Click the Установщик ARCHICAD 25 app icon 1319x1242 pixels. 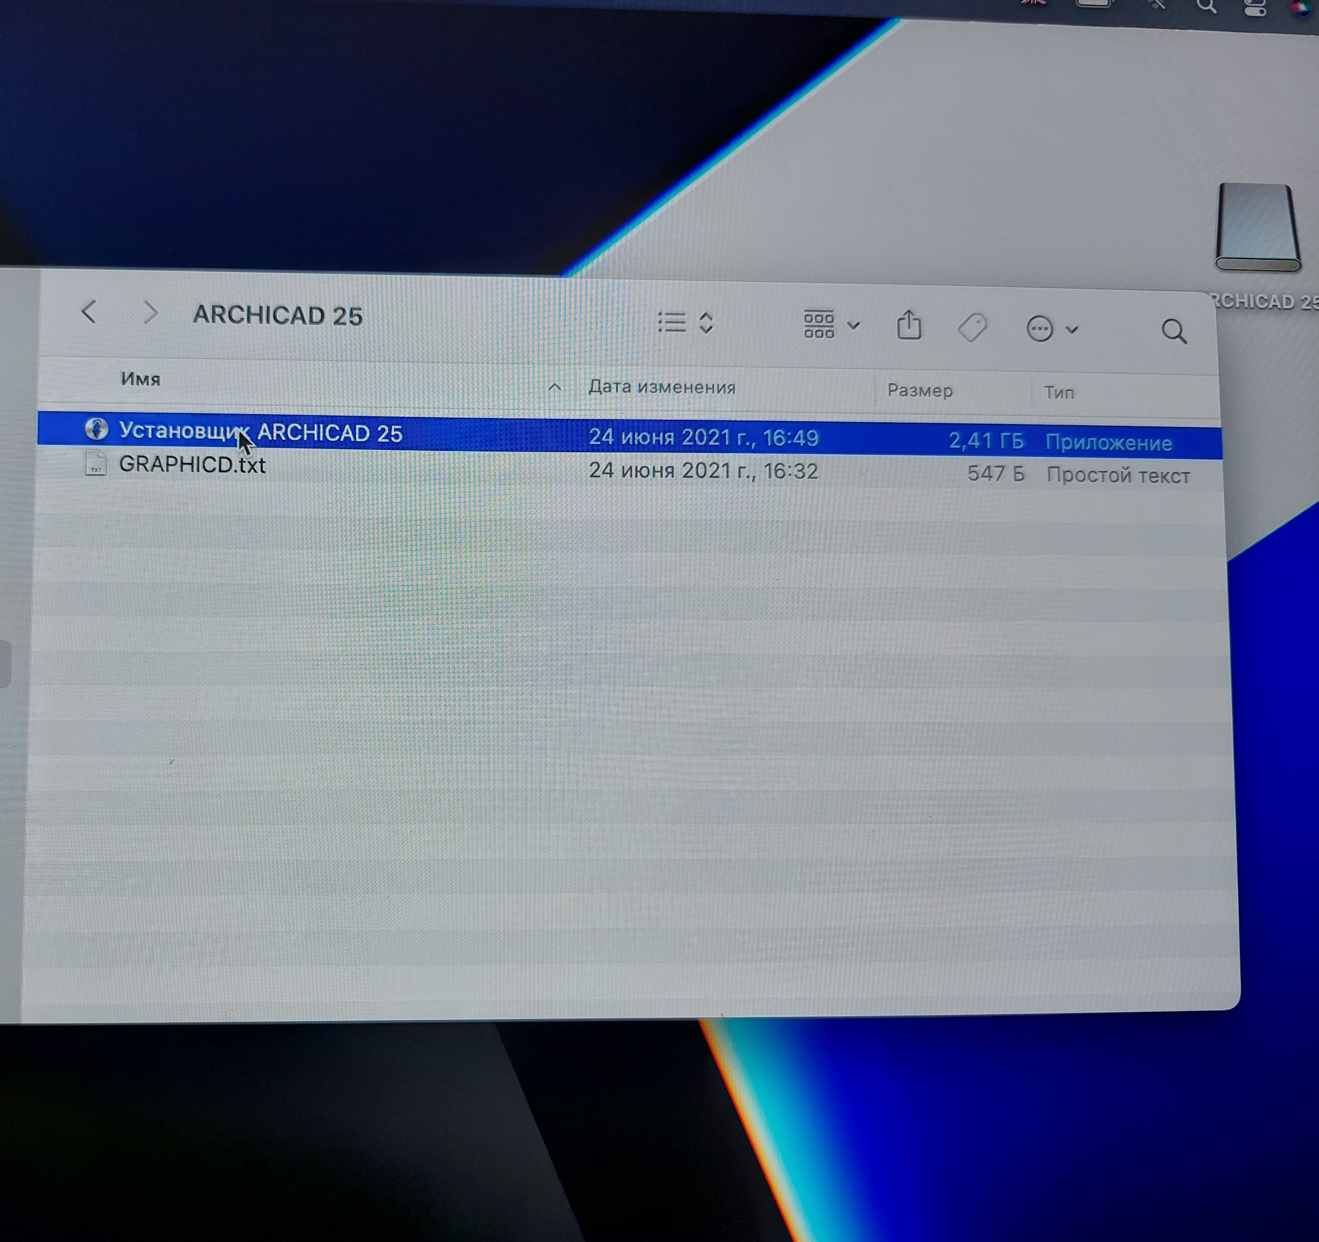click(97, 429)
